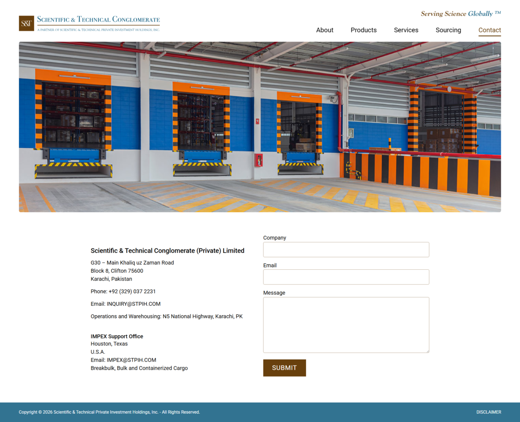This screenshot has height=422, width=520.
Task: Click the copyright notice in the footer
Action: (x=108, y=412)
